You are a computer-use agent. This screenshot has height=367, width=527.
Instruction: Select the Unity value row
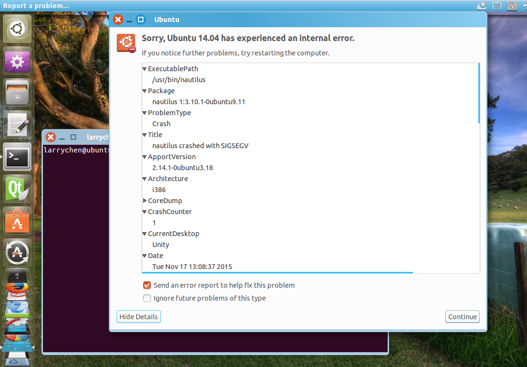click(x=311, y=245)
